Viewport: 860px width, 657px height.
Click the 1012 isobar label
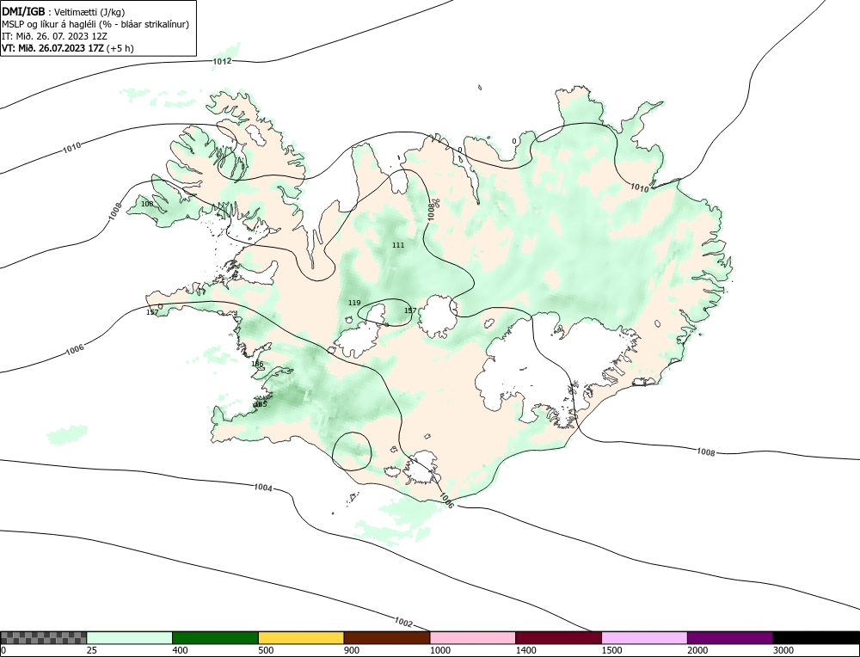tap(222, 61)
